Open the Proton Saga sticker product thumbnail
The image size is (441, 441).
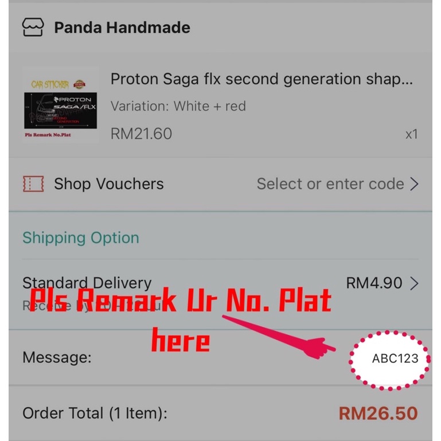point(60,105)
